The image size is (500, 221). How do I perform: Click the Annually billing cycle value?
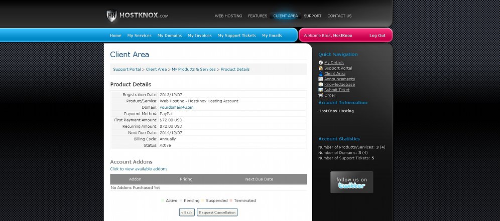[168, 139]
